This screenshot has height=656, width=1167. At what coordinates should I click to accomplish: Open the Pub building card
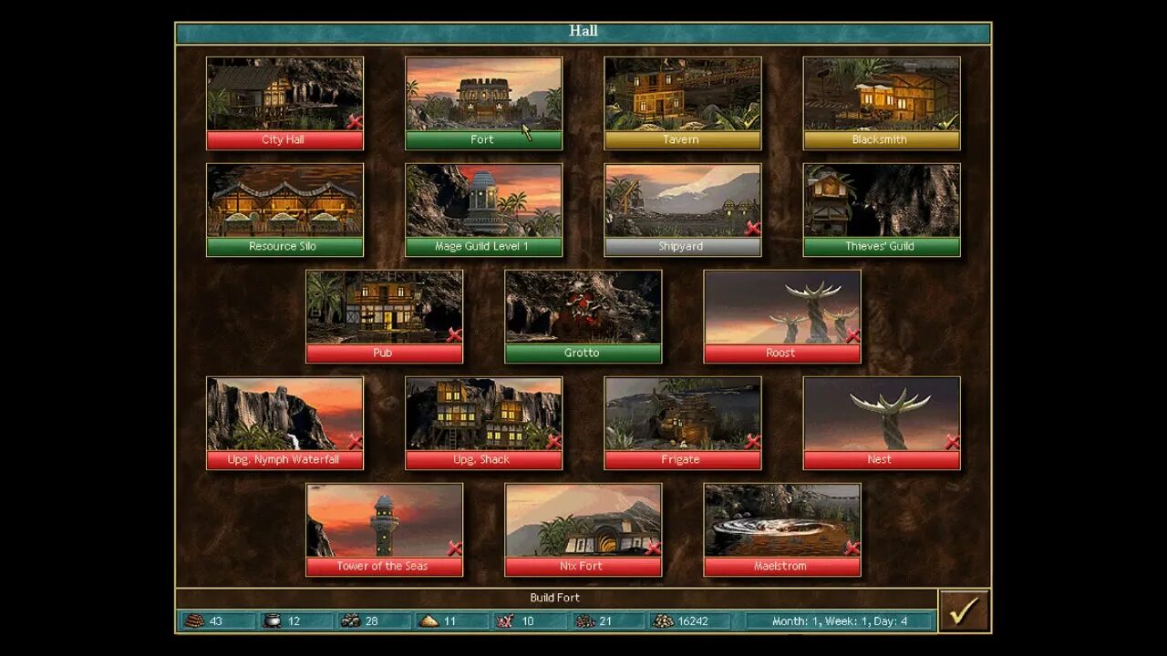pyautogui.click(x=384, y=316)
